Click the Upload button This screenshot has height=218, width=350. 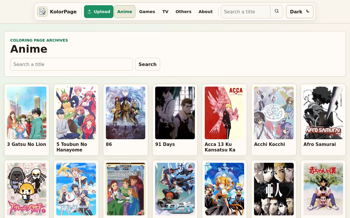(x=99, y=12)
